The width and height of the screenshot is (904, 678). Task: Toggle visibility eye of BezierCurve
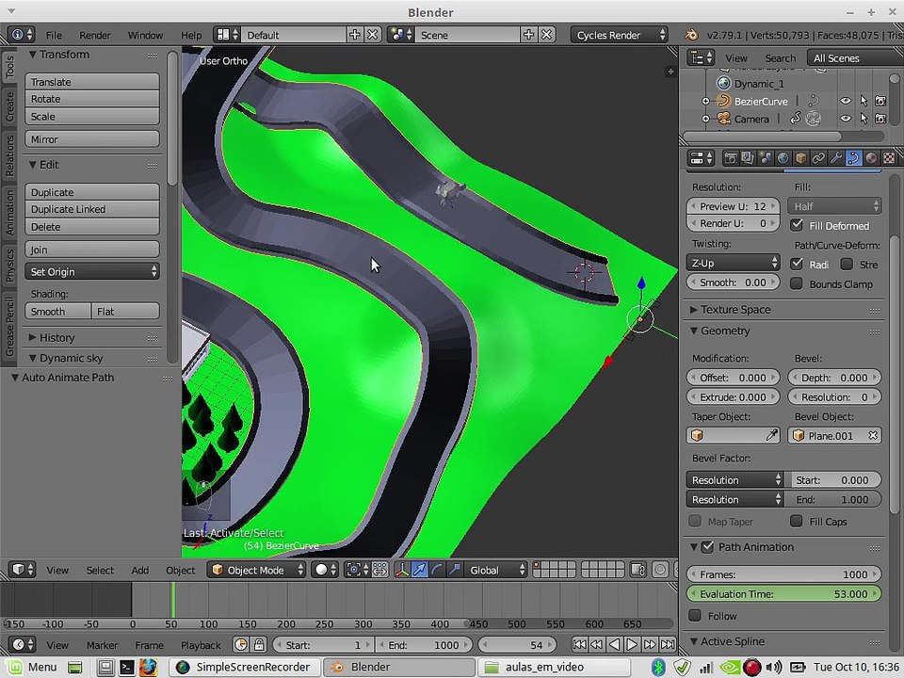[846, 101]
